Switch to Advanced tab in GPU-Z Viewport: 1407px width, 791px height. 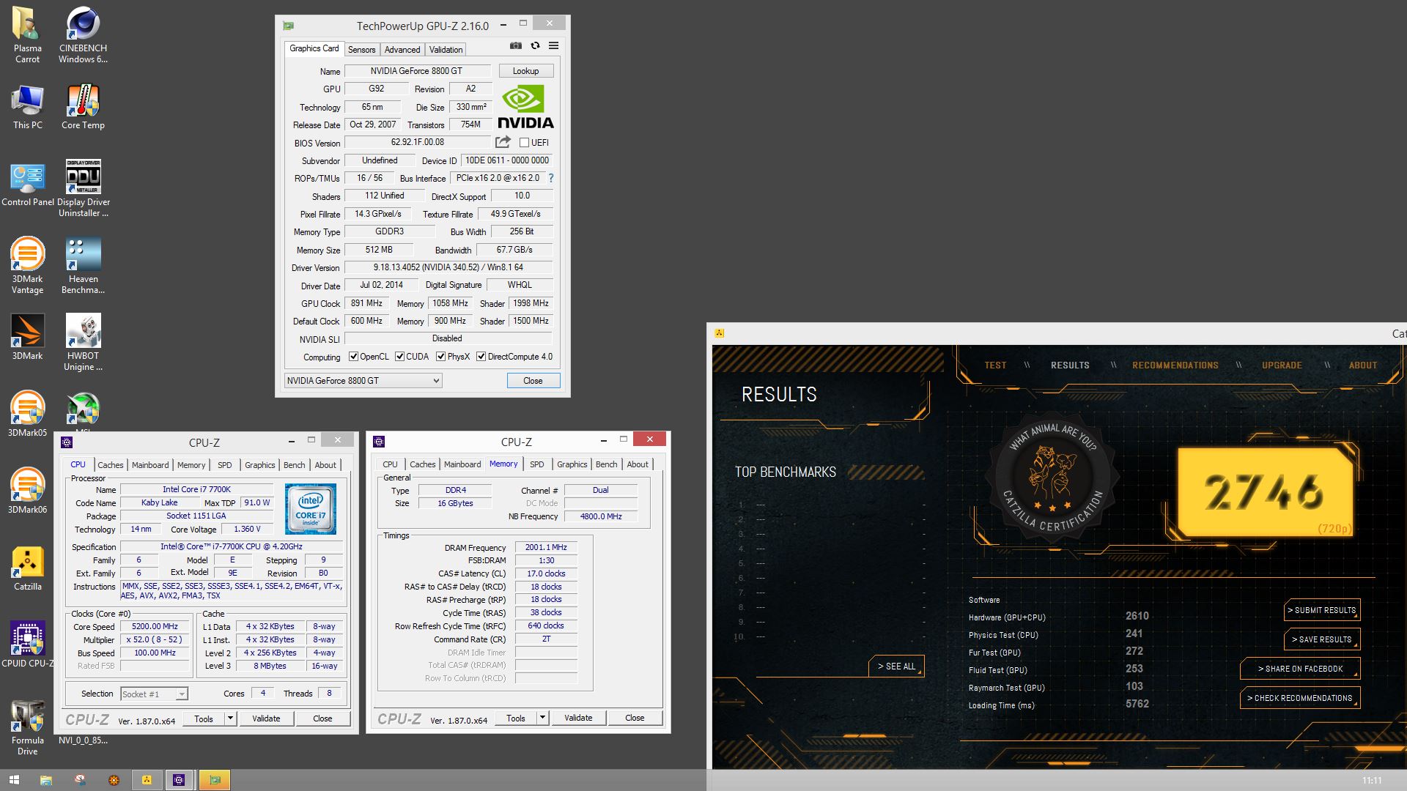[x=402, y=50]
